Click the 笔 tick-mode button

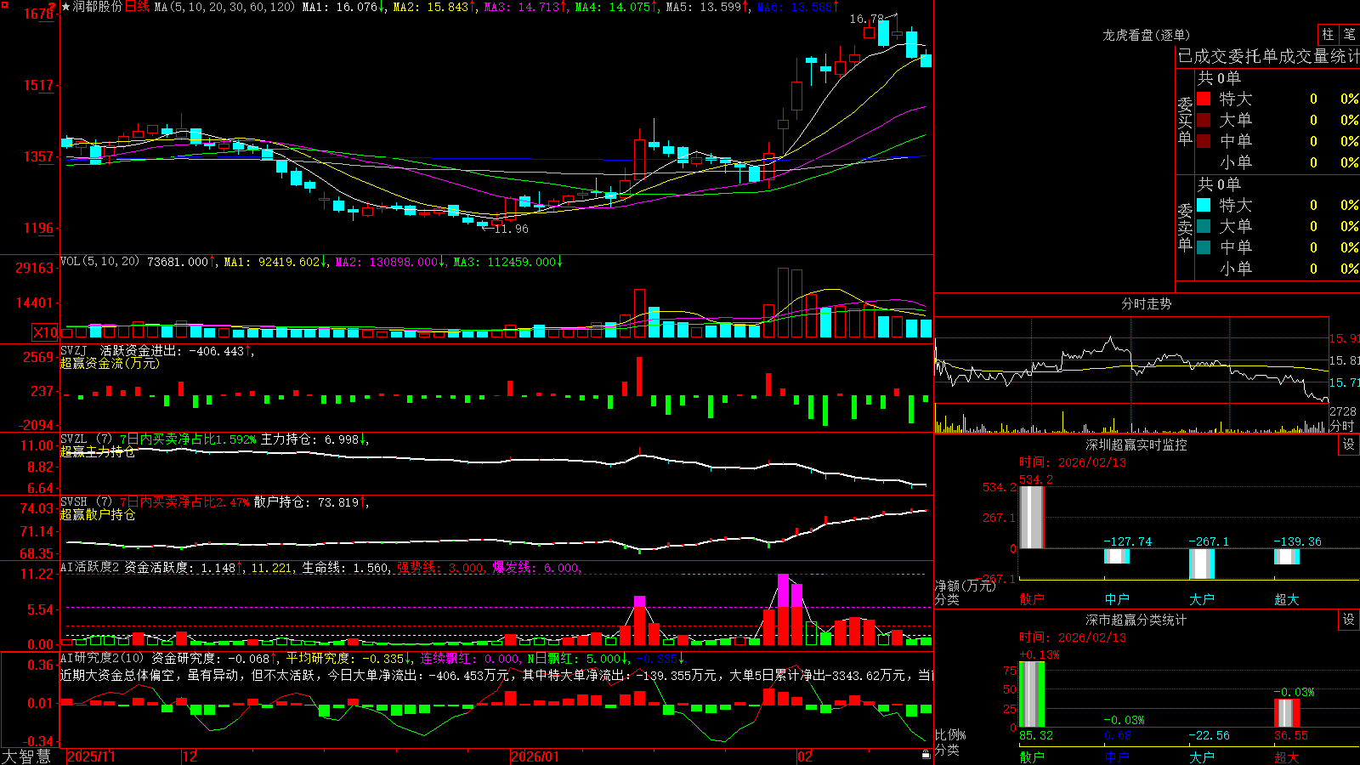(1349, 35)
